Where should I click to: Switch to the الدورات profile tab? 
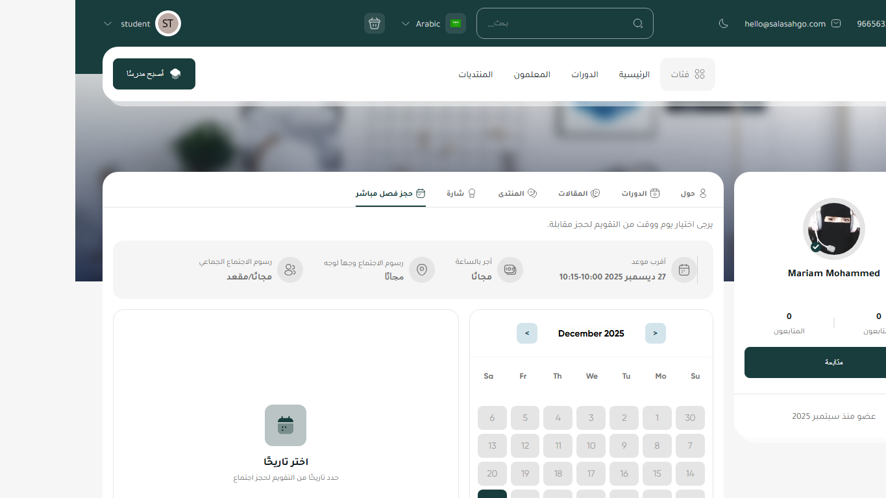point(641,193)
